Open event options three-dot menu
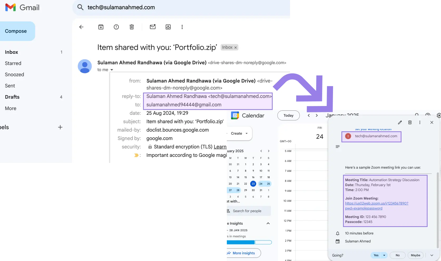The image size is (441, 261). pos(420,122)
